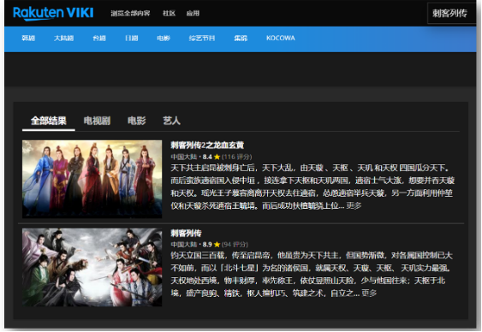Click the Rakuten VIKI logo
Viewport: 482px width, 332px height.
[53, 14]
